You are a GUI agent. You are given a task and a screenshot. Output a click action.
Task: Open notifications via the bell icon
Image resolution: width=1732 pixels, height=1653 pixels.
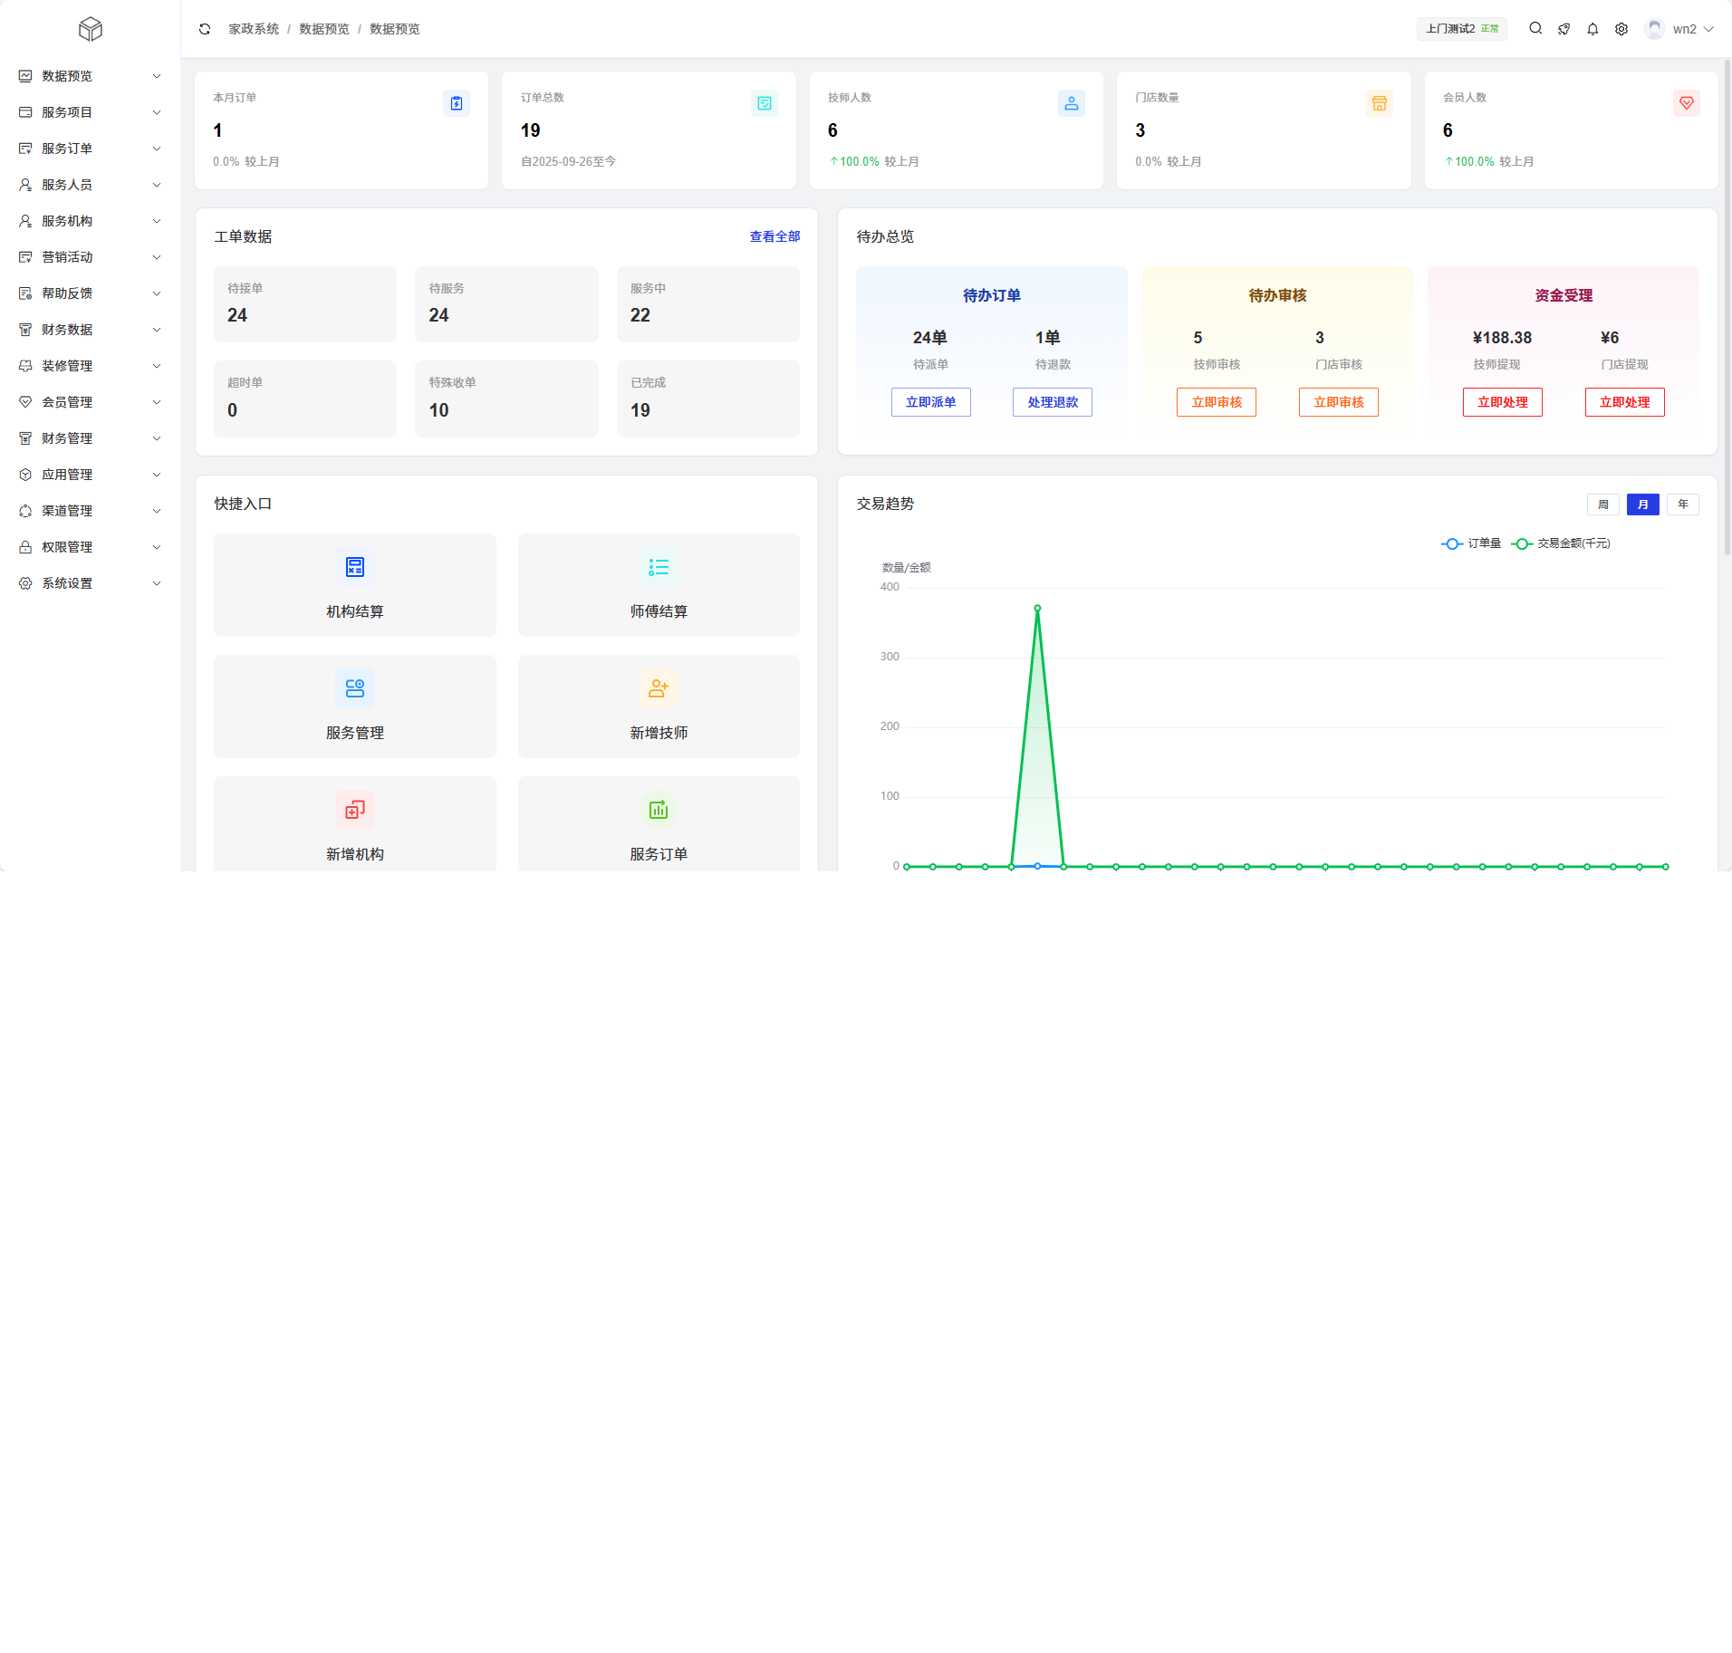tap(1592, 29)
